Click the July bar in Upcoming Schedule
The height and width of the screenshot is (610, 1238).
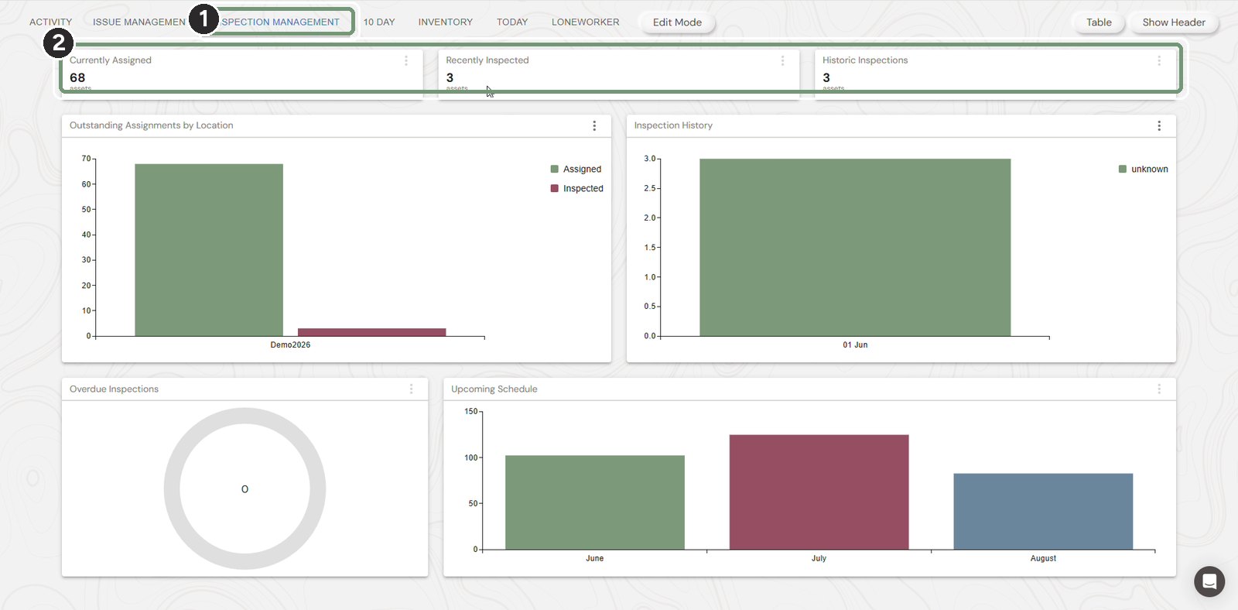[x=819, y=492]
